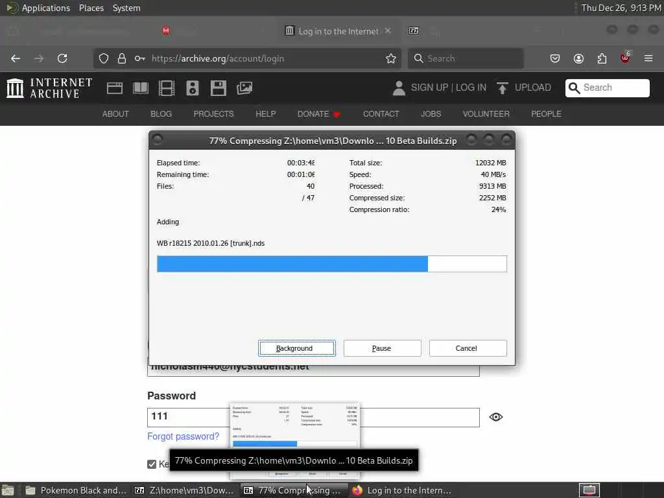Cancel the 7-Zip compression
This screenshot has height=498, width=664.
point(468,348)
